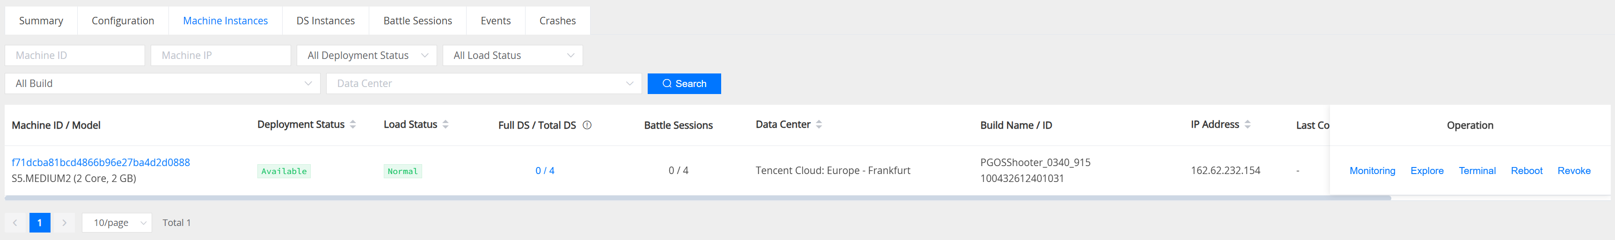1615x240 pixels.
Task: Sort by Data Center column icon
Action: point(819,125)
